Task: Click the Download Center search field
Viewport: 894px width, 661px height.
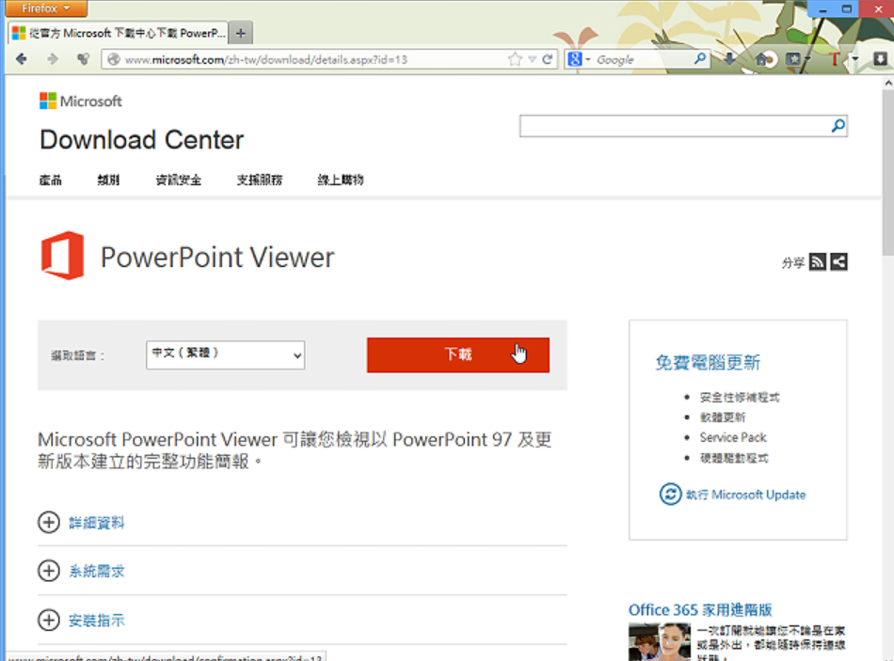Action: point(675,126)
